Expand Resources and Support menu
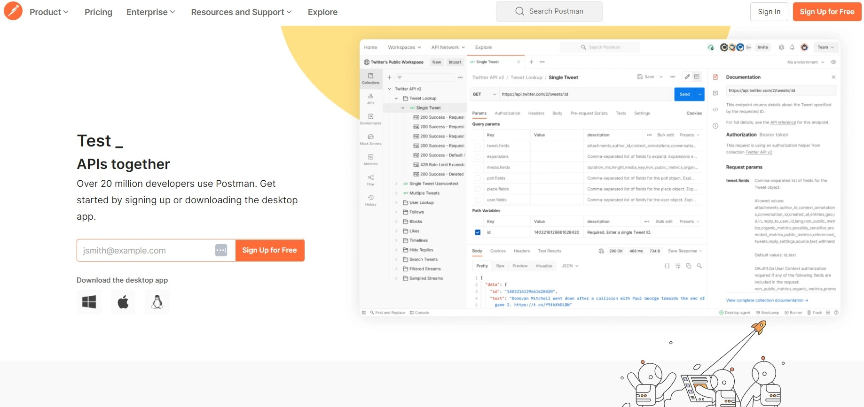The height and width of the screenshot is (407, 864). [241, 12]
